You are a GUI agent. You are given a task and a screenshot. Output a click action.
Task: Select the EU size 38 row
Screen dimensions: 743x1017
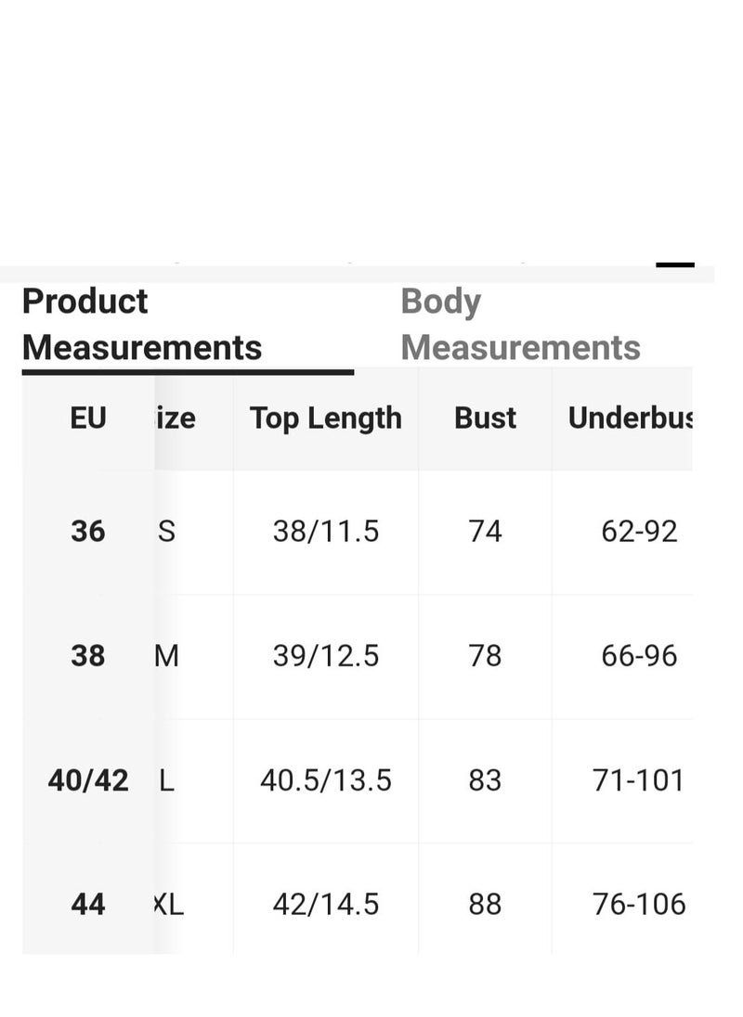pyautogui.click(x=358, y=656)
